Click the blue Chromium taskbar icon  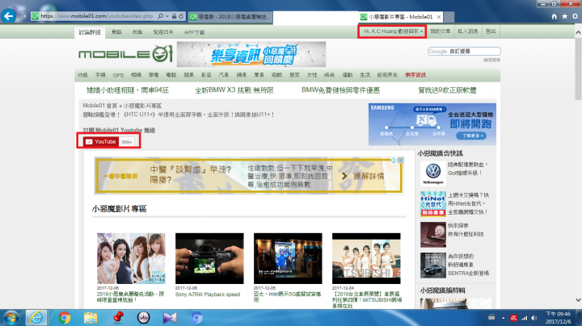(x=196, y=318)
